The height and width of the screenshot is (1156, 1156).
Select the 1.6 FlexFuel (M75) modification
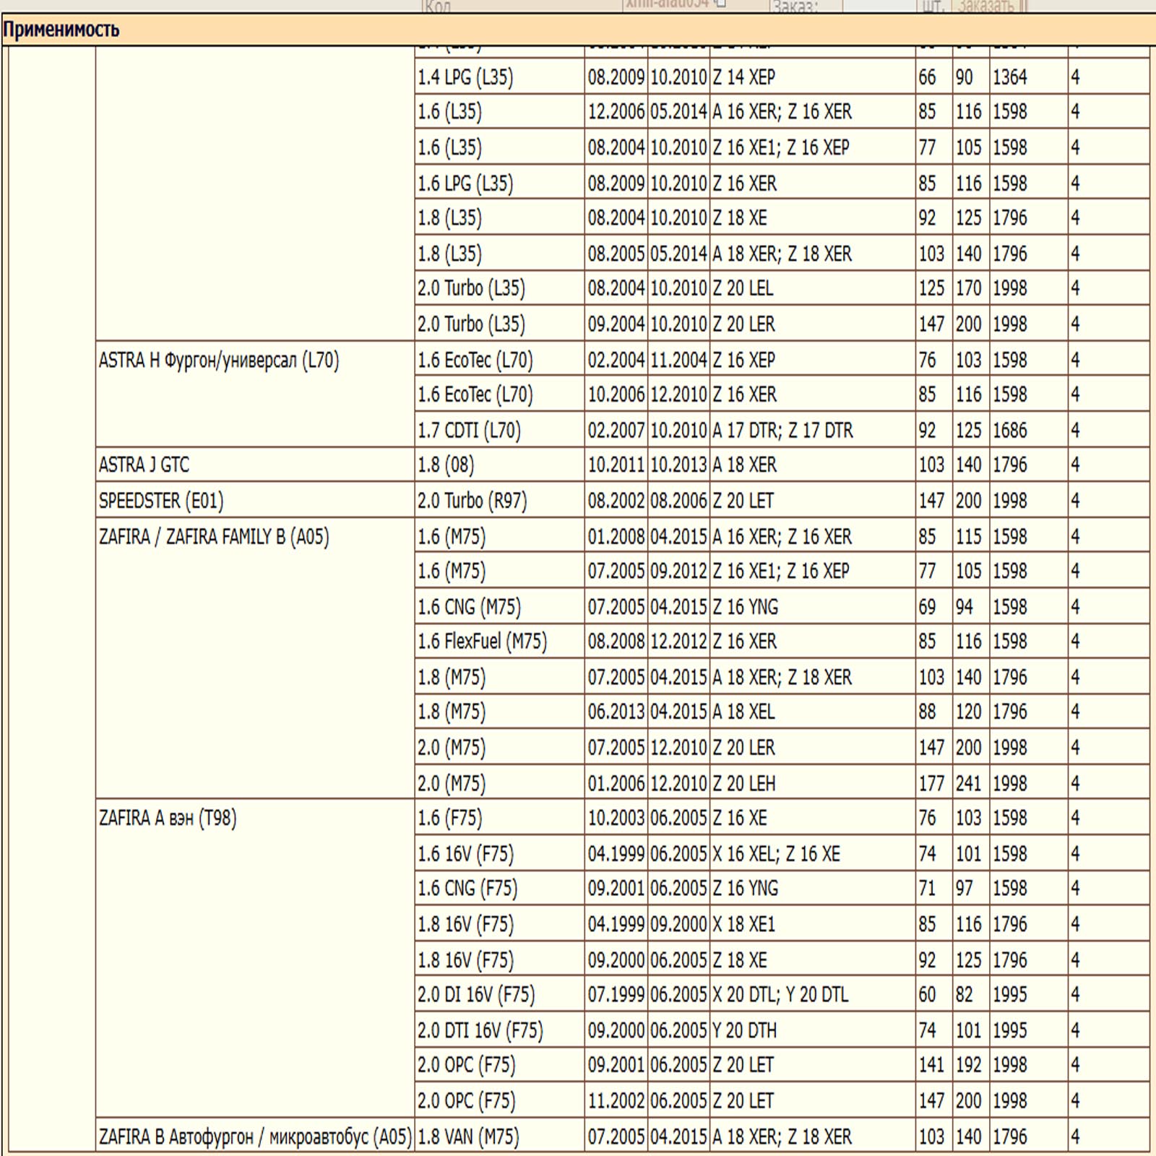tap(482, 641)
